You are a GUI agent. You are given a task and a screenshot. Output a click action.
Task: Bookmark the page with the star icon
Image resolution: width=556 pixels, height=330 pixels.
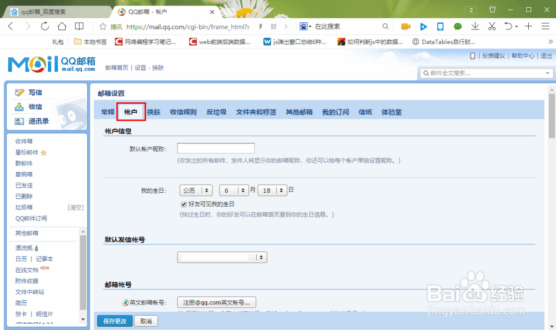coord(103,27)
